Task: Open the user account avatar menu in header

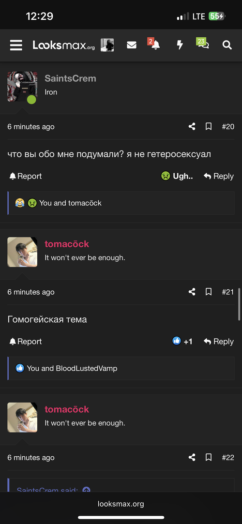Action: [107, 45]
